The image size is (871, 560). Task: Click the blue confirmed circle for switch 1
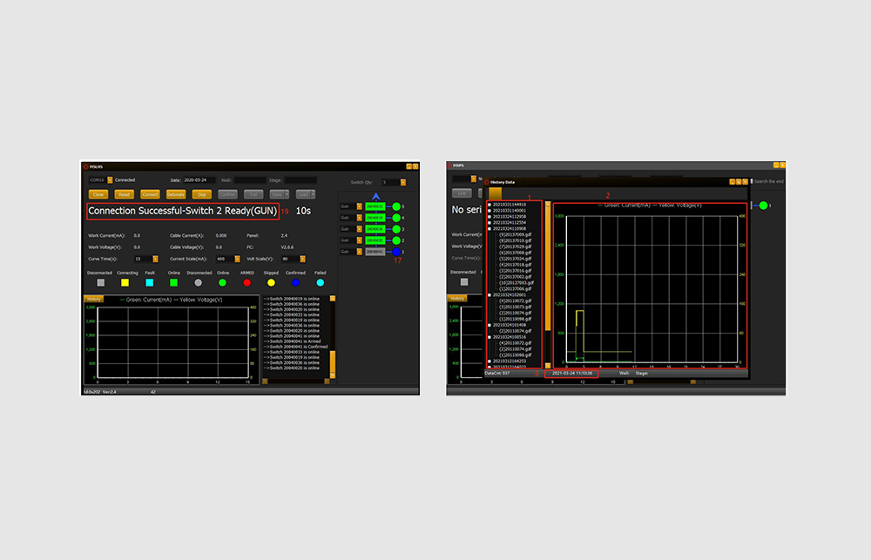coord(396,252)
